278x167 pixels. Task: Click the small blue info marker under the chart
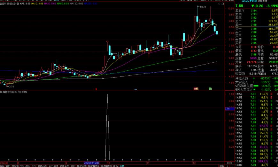pyautogui.click(x=135, y=89)
